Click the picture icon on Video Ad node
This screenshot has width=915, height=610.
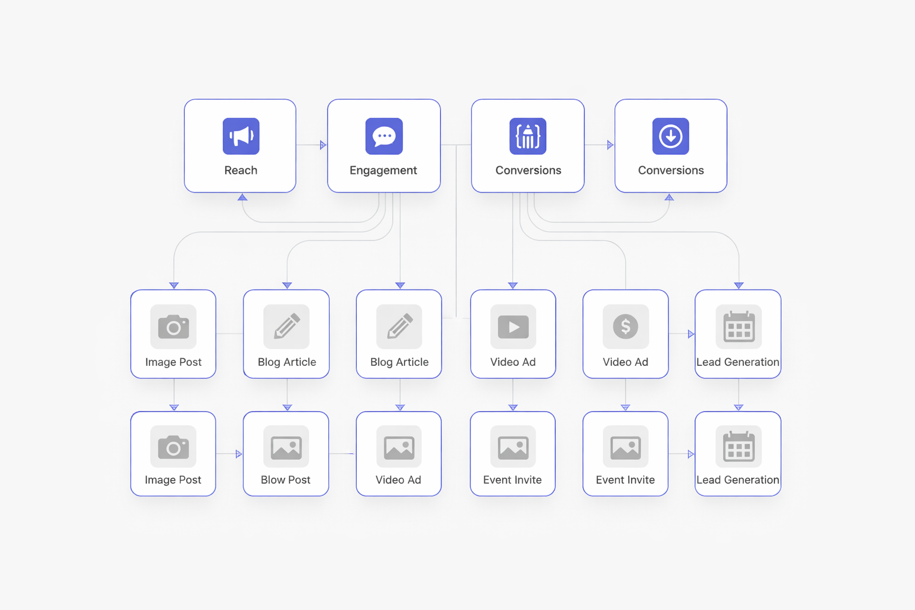[x=399, y=447]
